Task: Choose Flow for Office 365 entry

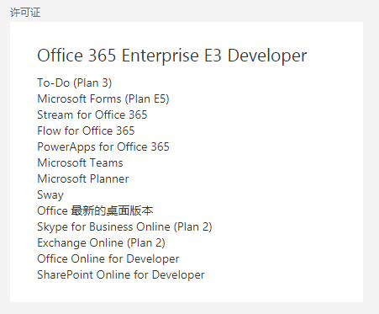Action: (x=86, y=130)
